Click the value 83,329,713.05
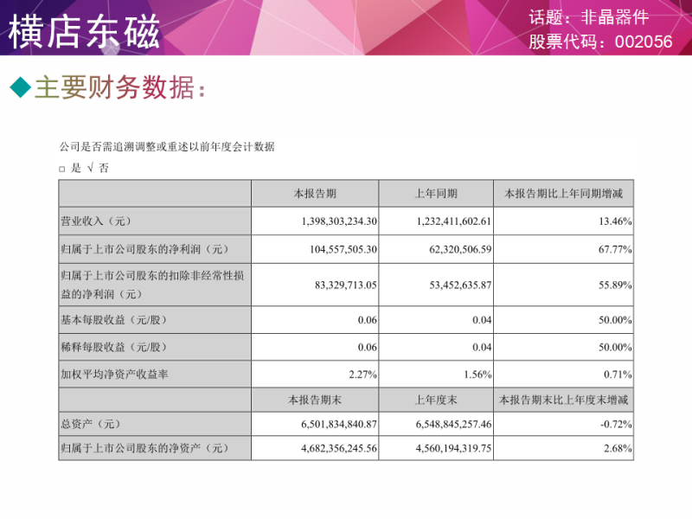Screen dimensions: 692x519 (345, 285)
